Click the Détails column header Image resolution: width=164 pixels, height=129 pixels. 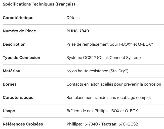(x=73, y=18)
